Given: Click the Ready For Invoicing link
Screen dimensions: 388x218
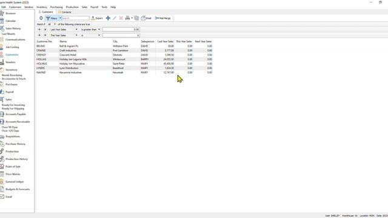Looking at the screenshot, I should pos(13,105).
